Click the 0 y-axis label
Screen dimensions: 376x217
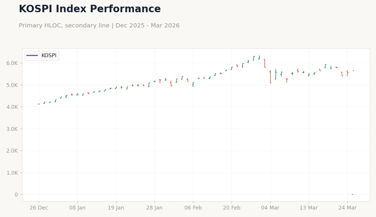(16, 195)
